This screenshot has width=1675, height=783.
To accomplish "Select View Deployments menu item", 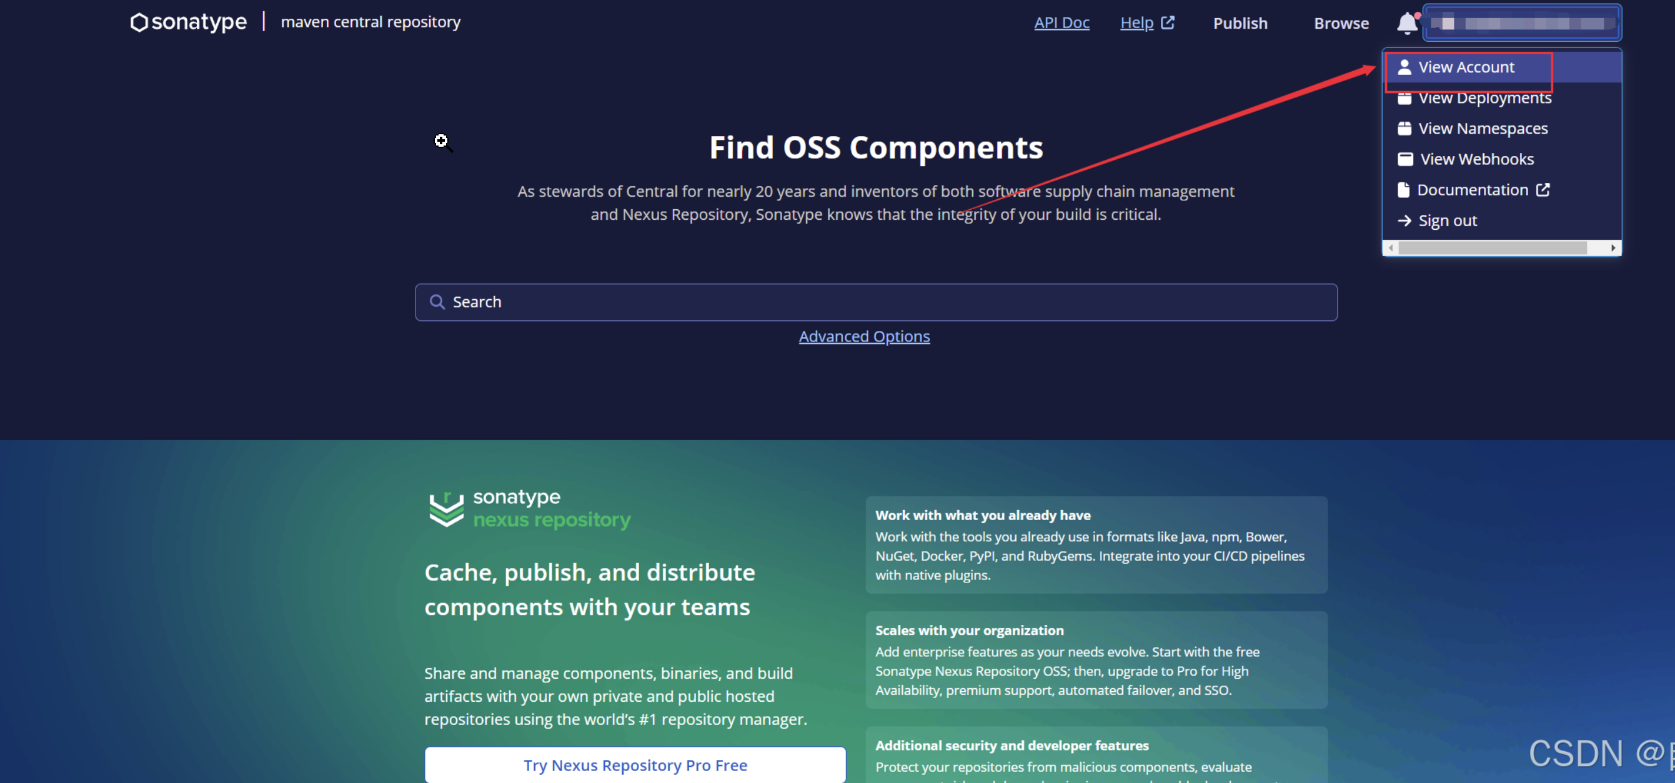I will click(1501, 98).
